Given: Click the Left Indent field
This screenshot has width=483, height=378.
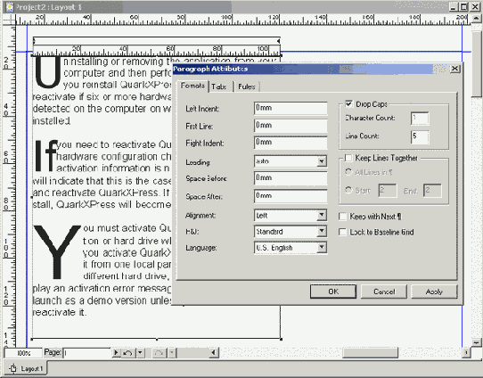Looking at the screenshot, I should tap(291, 108).
